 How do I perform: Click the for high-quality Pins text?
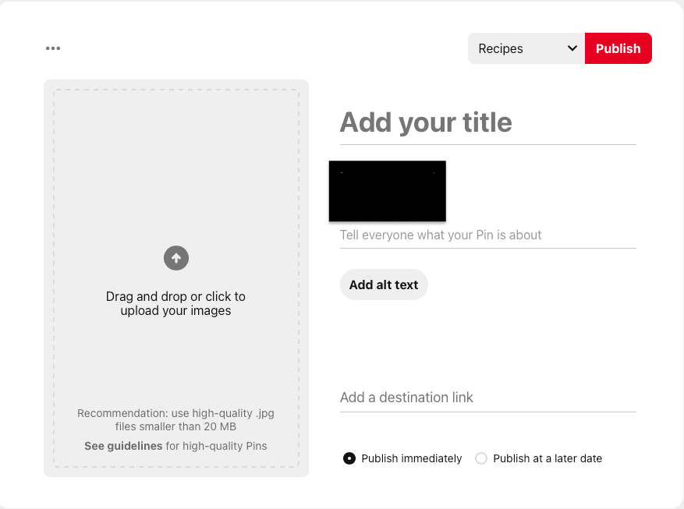click(x=216, y=446)
